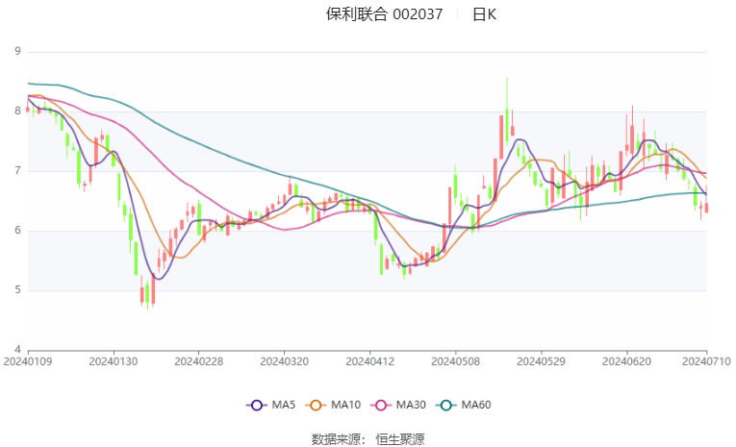Select the 20240529 date axis label
Screen dimensions: 736x447
pyautogui.click(x=542, y=361)
